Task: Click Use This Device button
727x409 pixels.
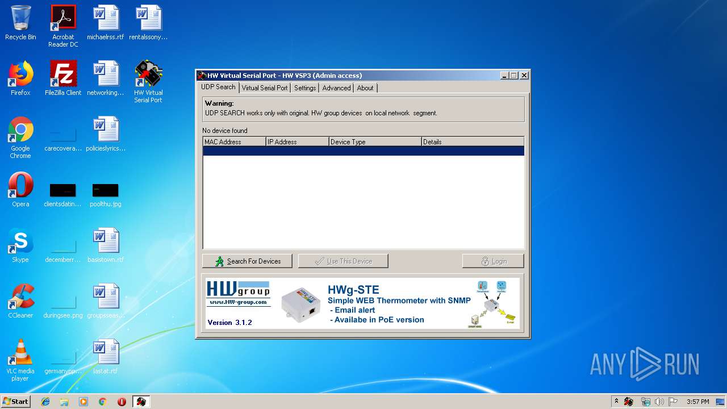Action: 343,261
